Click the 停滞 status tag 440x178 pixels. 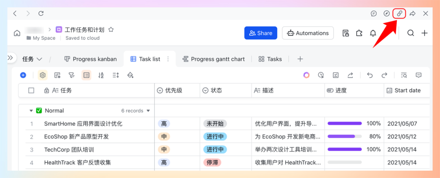point(212,162)
